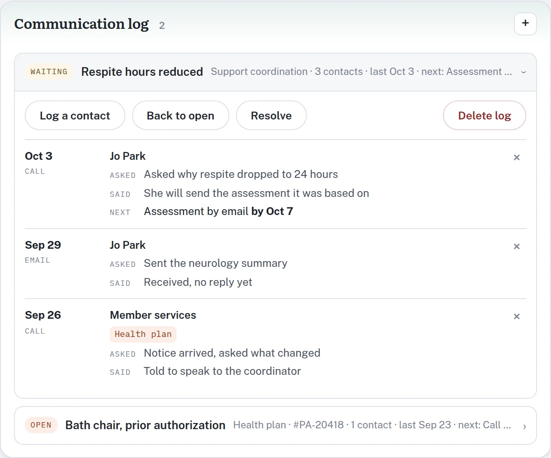Remove the Sep 26 Member services entry
The height and width of the screenshot is (458, 551).
pos(516,316)
